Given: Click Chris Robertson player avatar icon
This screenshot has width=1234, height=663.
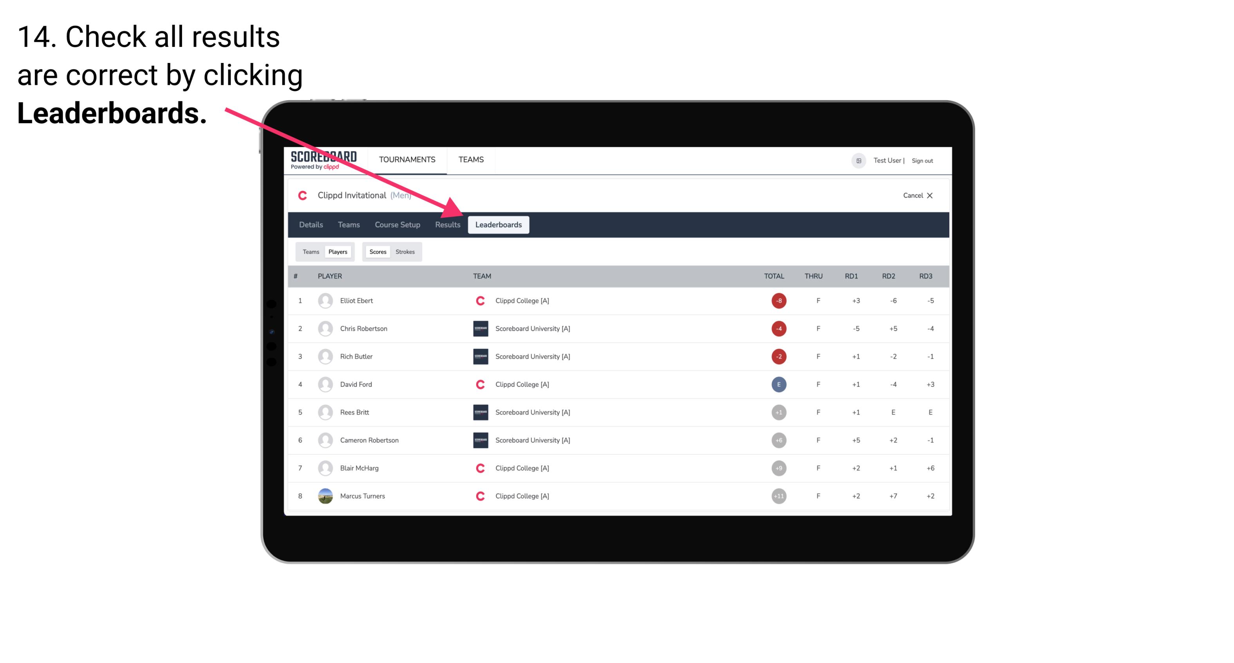Looking at the screenshot, I should (324, 328).
